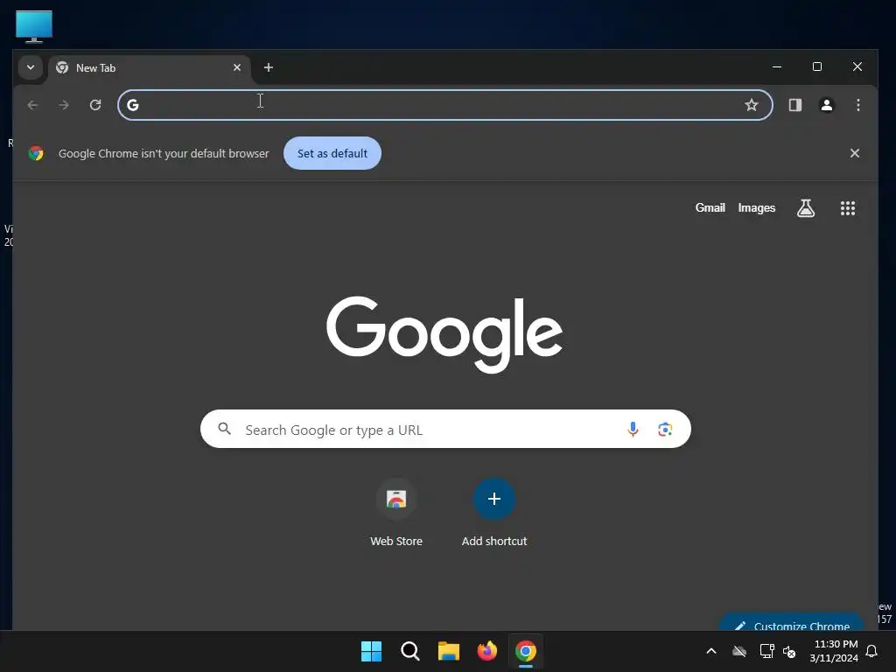
Task: Open clock showing 11:30 PM
Action: point(834,651)
